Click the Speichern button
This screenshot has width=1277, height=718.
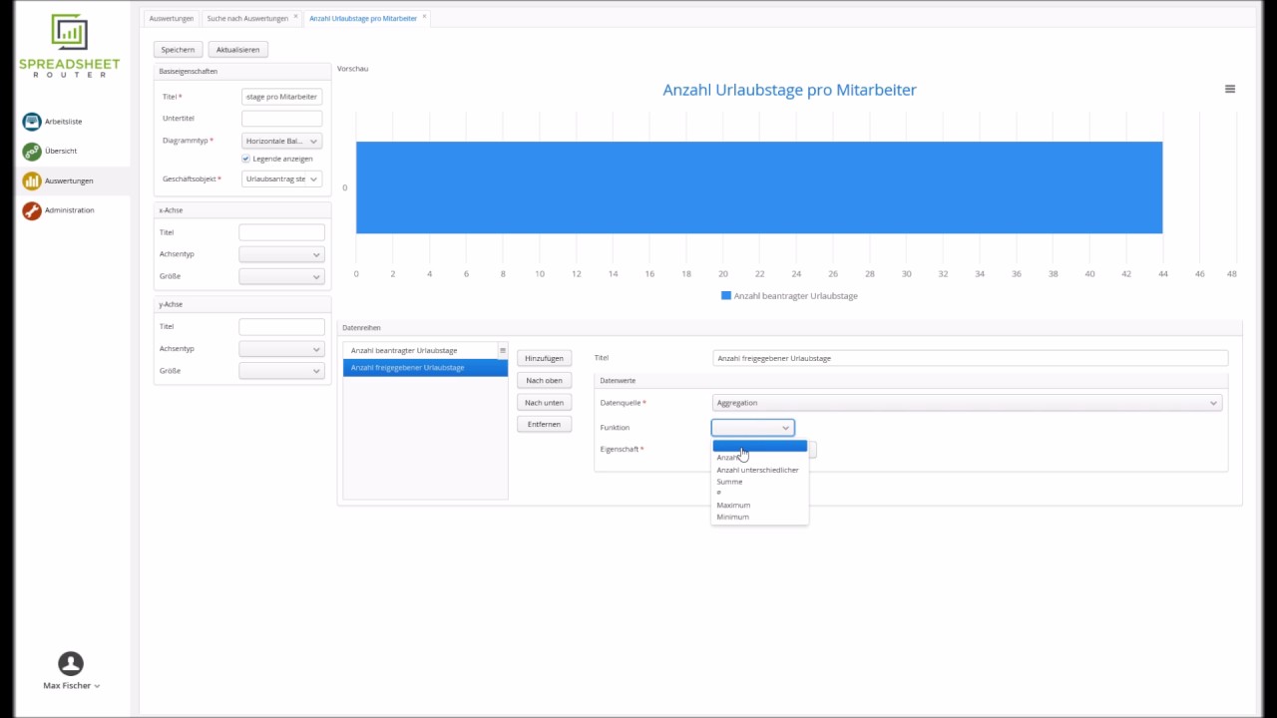tap(178, 49)
